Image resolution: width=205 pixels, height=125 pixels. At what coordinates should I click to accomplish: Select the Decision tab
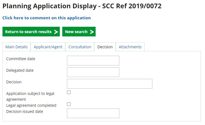tap(105, 47)
